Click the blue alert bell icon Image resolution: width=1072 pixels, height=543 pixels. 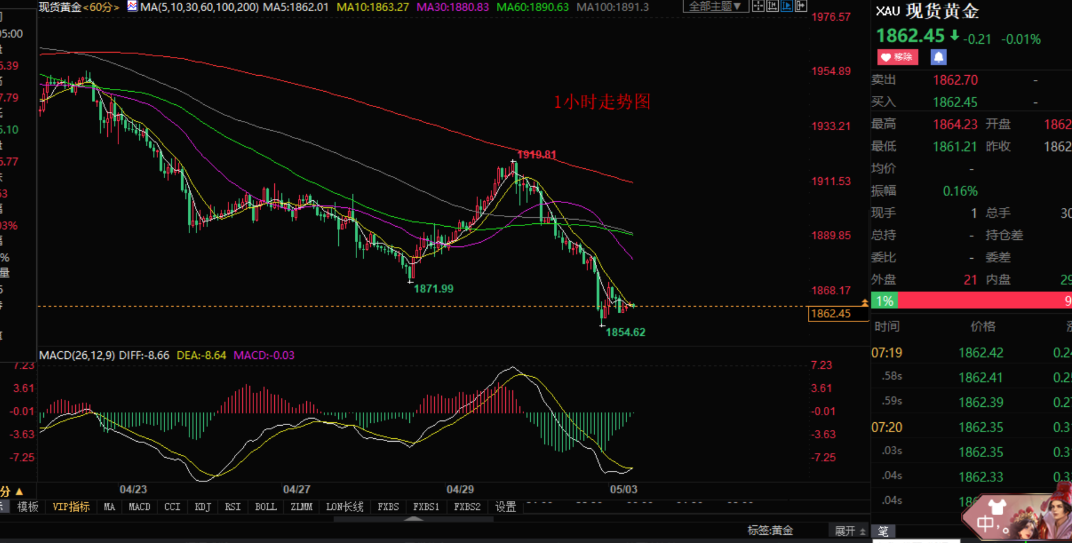tap(938, 57)
